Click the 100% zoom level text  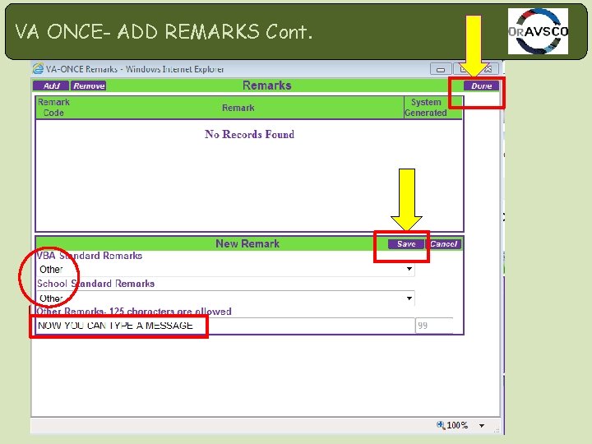457,426
